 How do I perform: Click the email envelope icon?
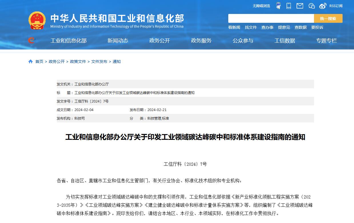point(300,6)
